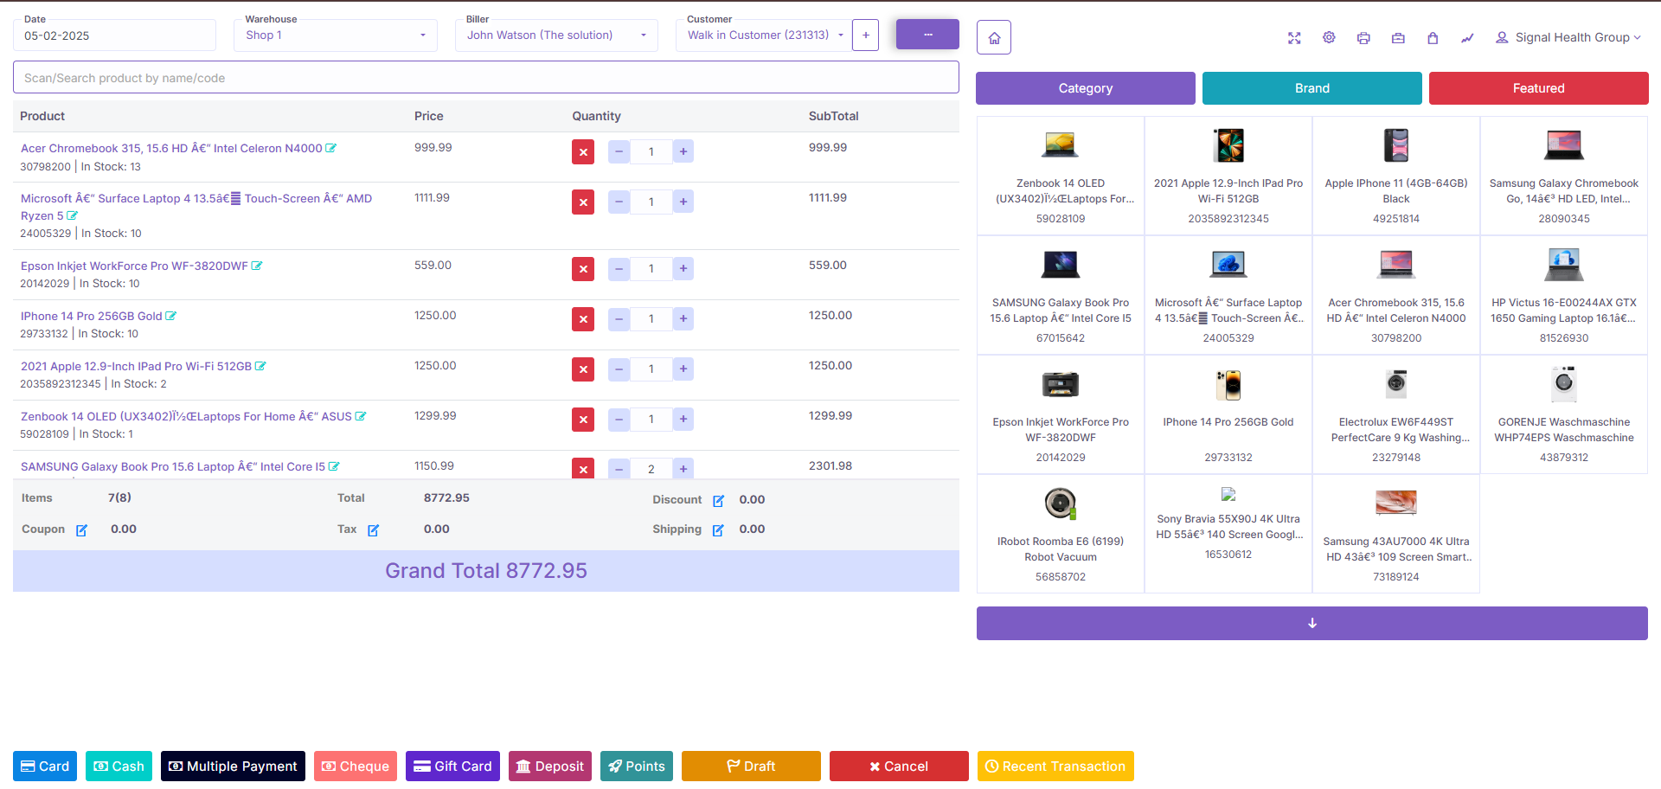Focus the product scan/search field

(486, 77)
